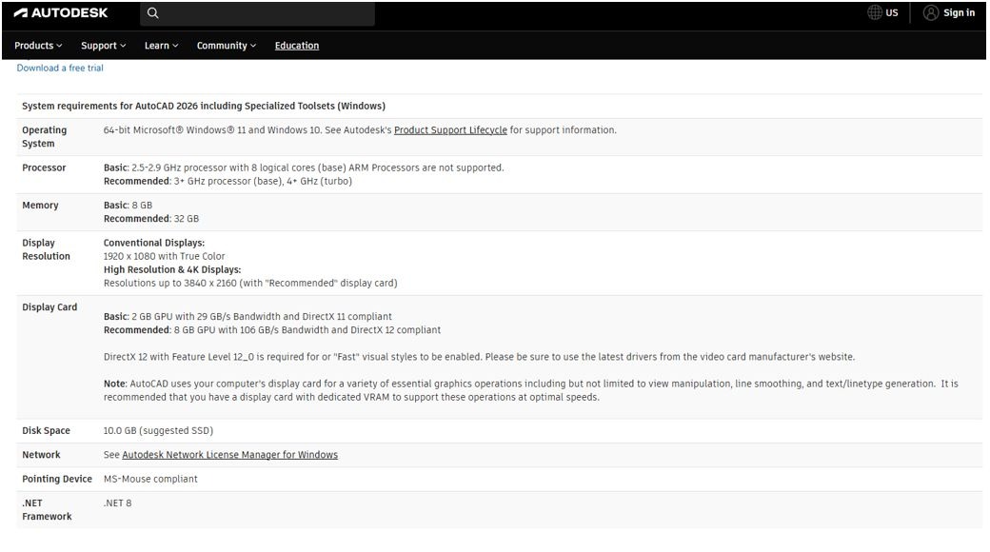Click the search magnifier icon
990x552 pixels.
click(153, 12)
